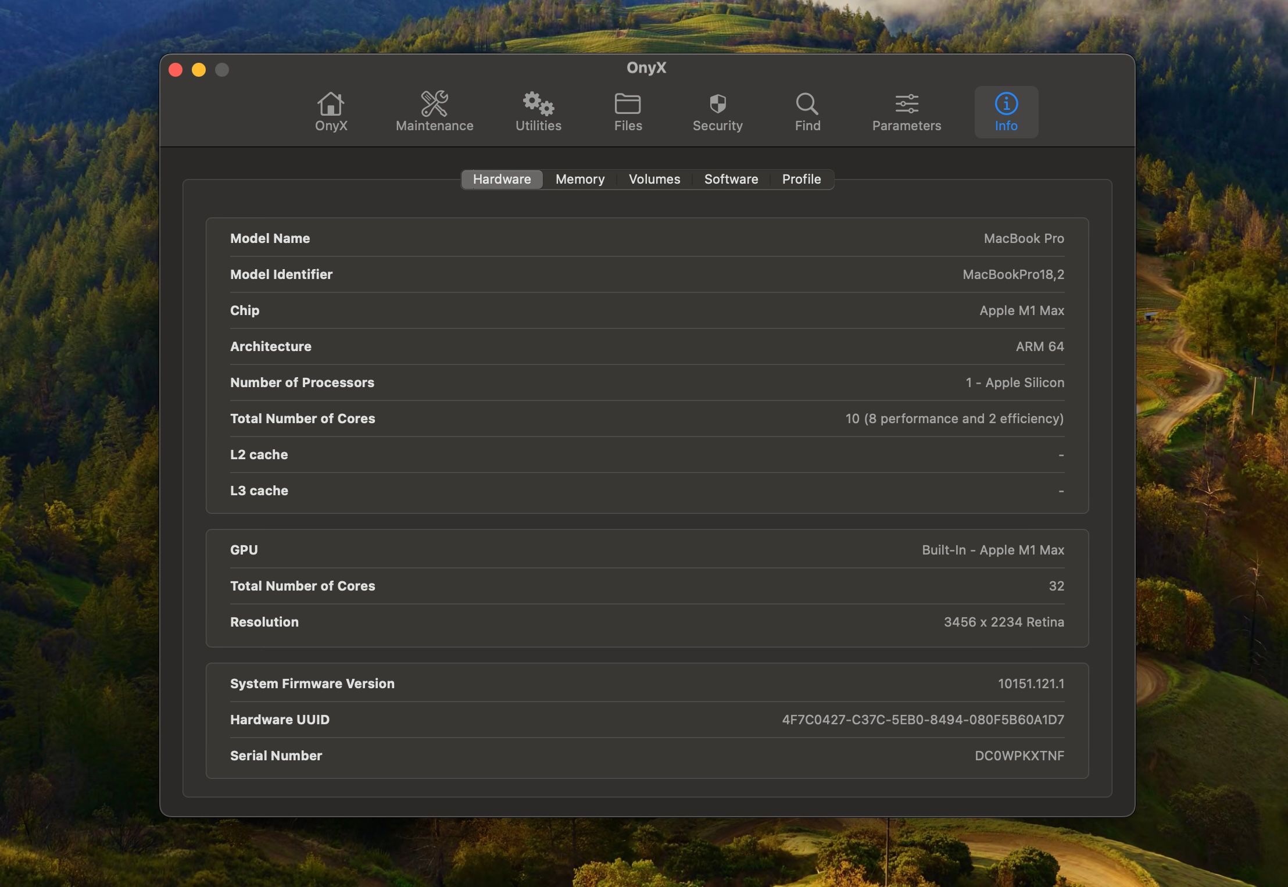Close the OnyX window
The width and height of the screenshot is (1288, 887).
point(176,70)
